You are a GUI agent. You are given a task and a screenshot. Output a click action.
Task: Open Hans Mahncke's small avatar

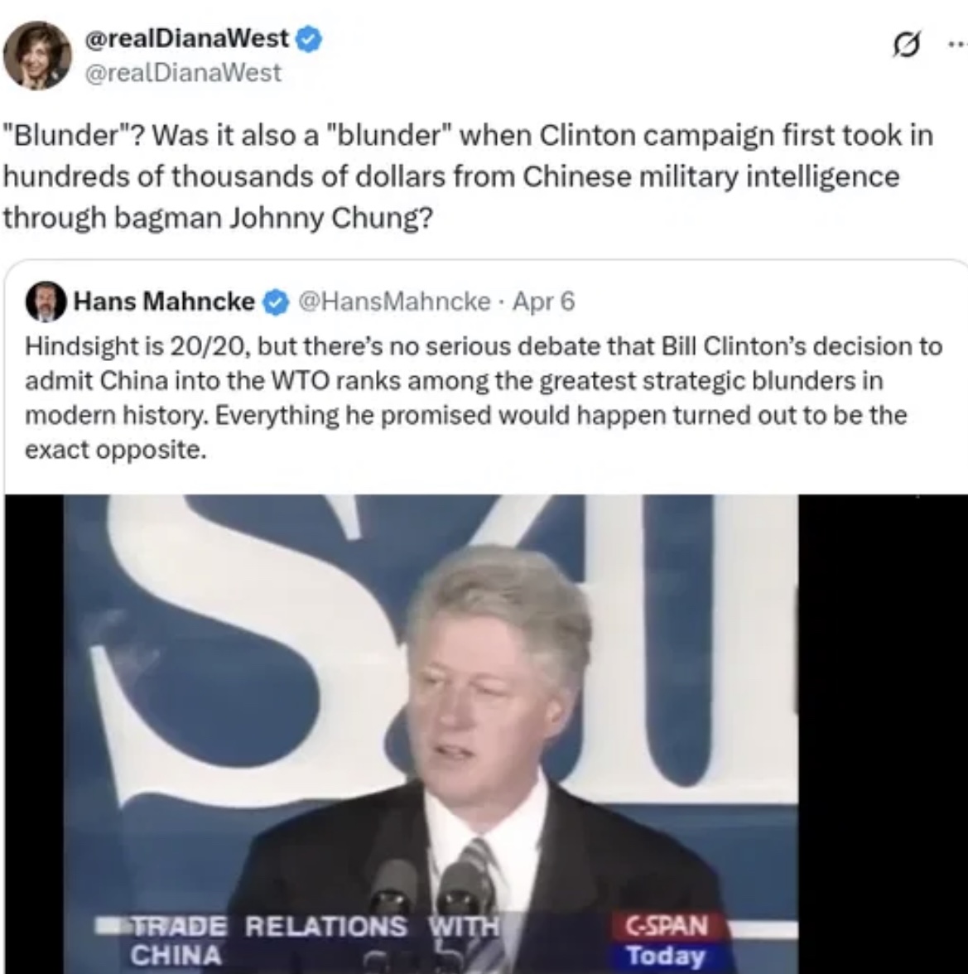[x=46, y=301]
